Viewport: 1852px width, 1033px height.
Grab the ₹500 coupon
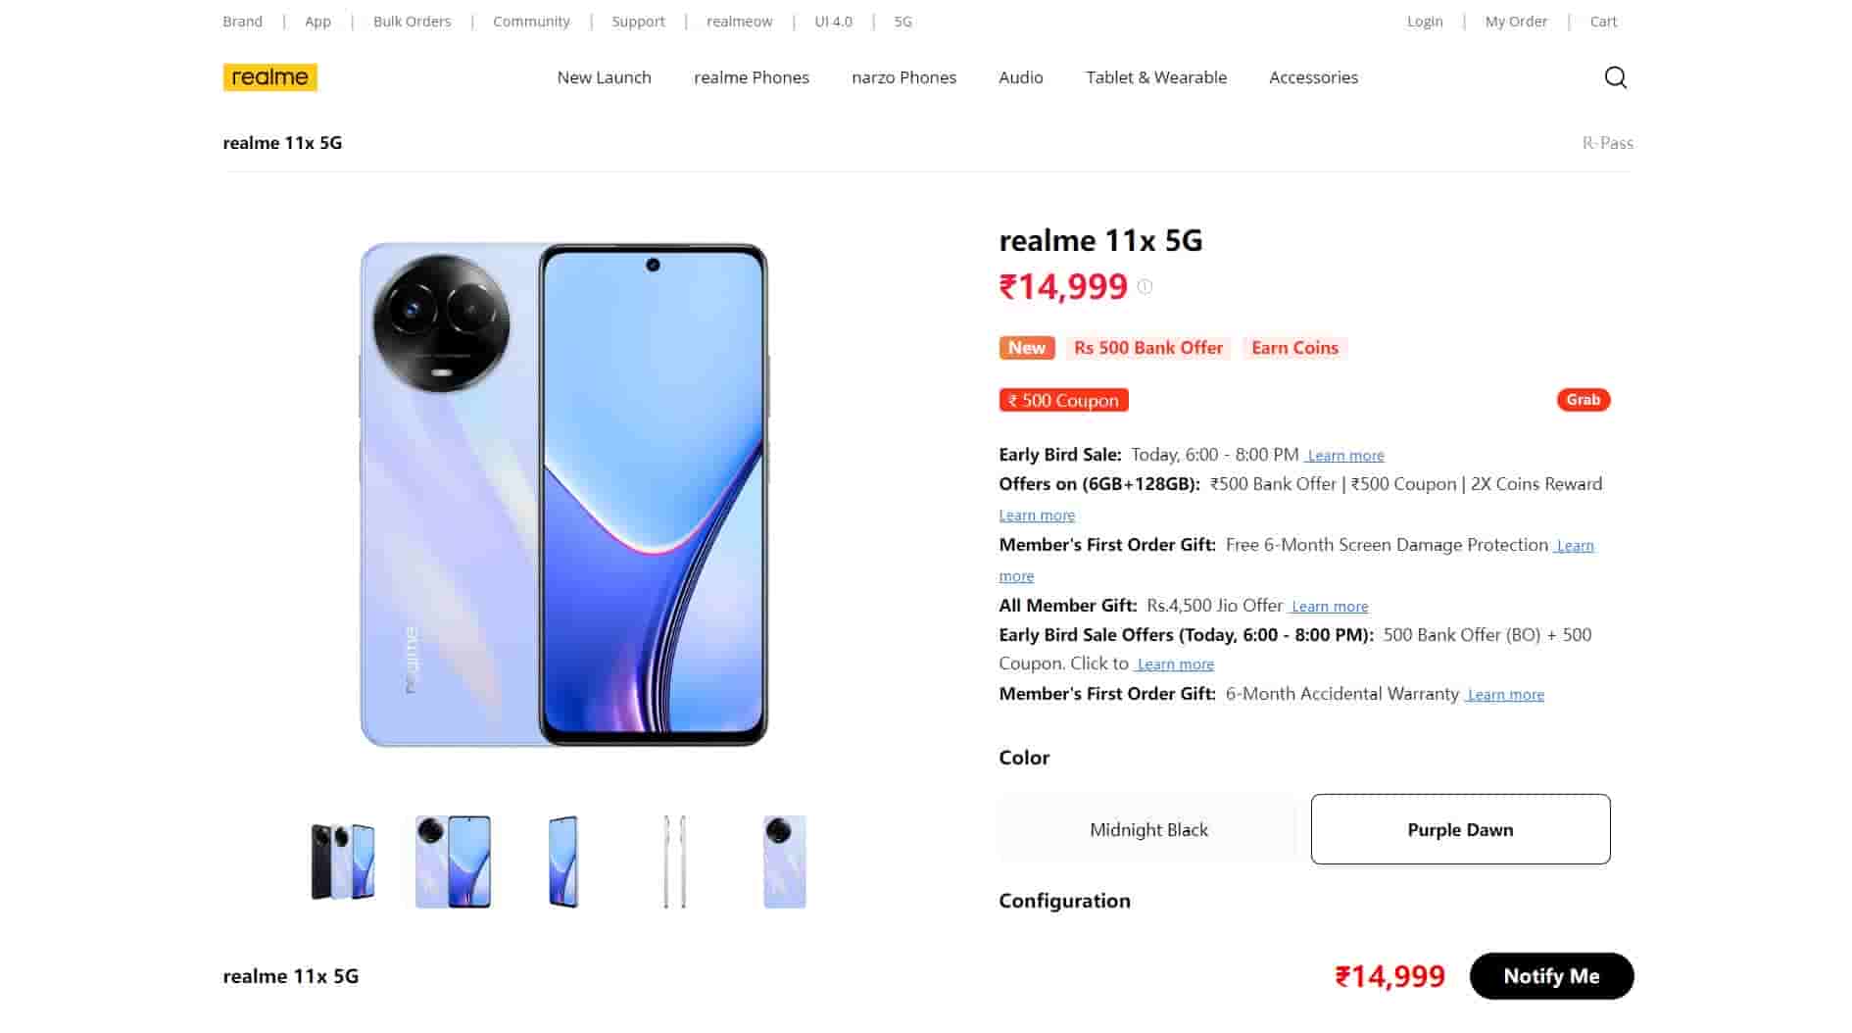1583,400
